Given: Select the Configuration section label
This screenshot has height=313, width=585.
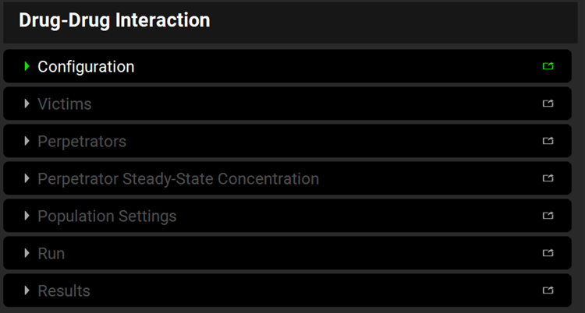Looking at the screenshot, I should (86, 67).
